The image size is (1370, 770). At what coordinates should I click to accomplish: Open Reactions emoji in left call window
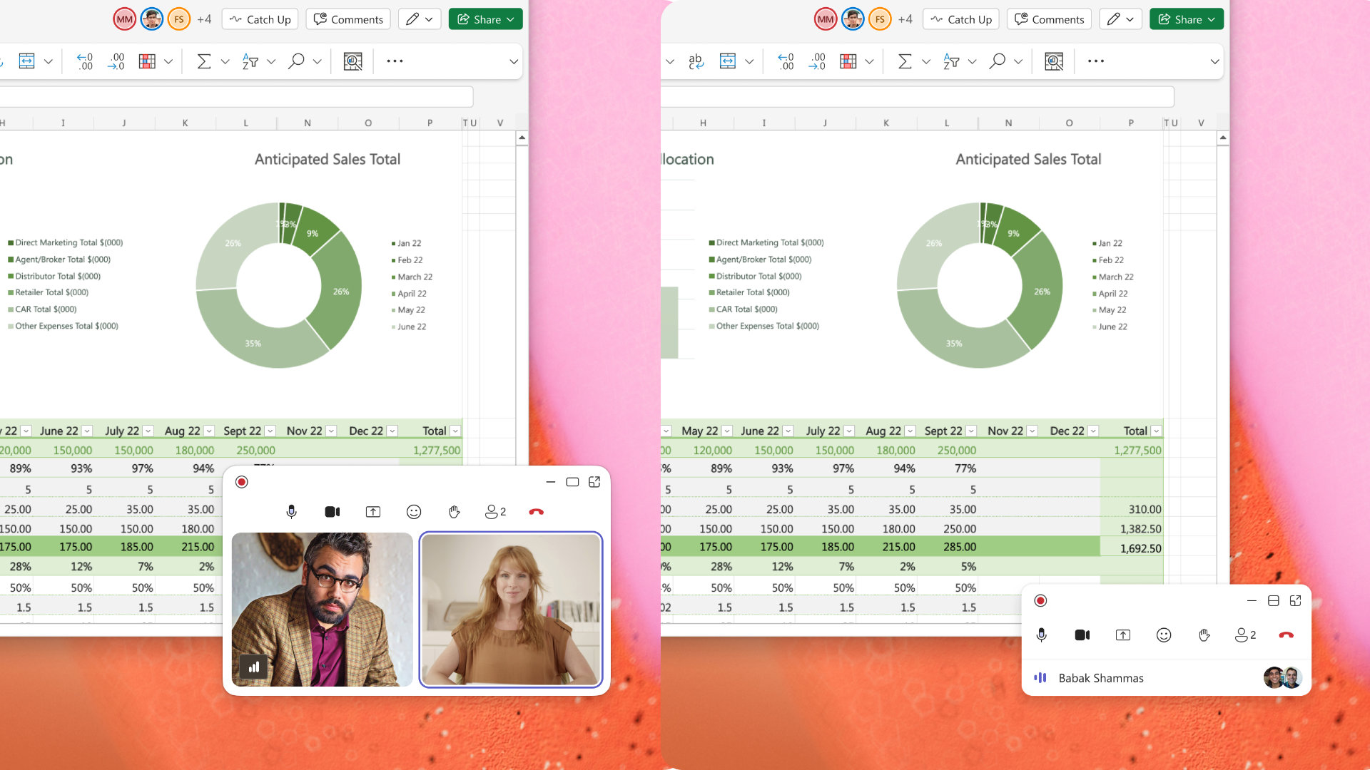pos(414,512)
